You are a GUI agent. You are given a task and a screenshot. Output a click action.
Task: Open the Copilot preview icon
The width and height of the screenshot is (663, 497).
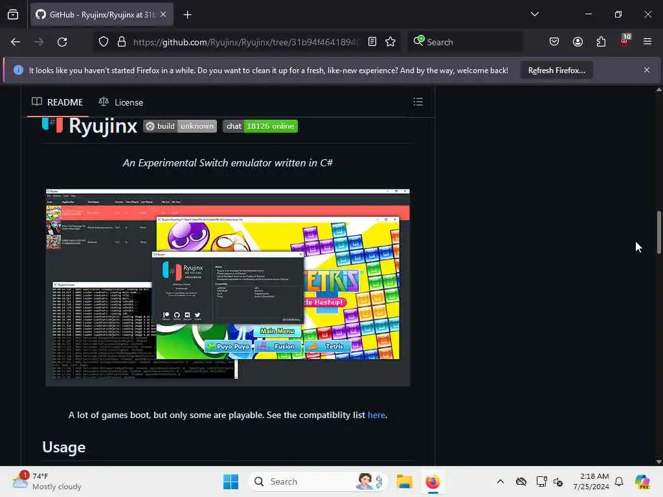(642, 481)
